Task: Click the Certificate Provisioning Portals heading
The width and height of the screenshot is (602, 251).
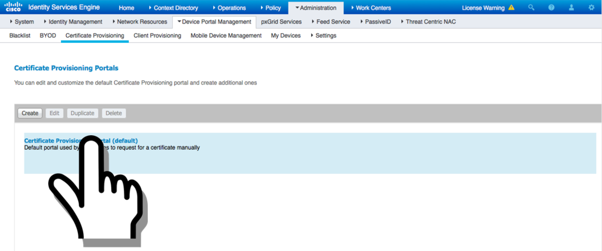Action: pos(66,68)
